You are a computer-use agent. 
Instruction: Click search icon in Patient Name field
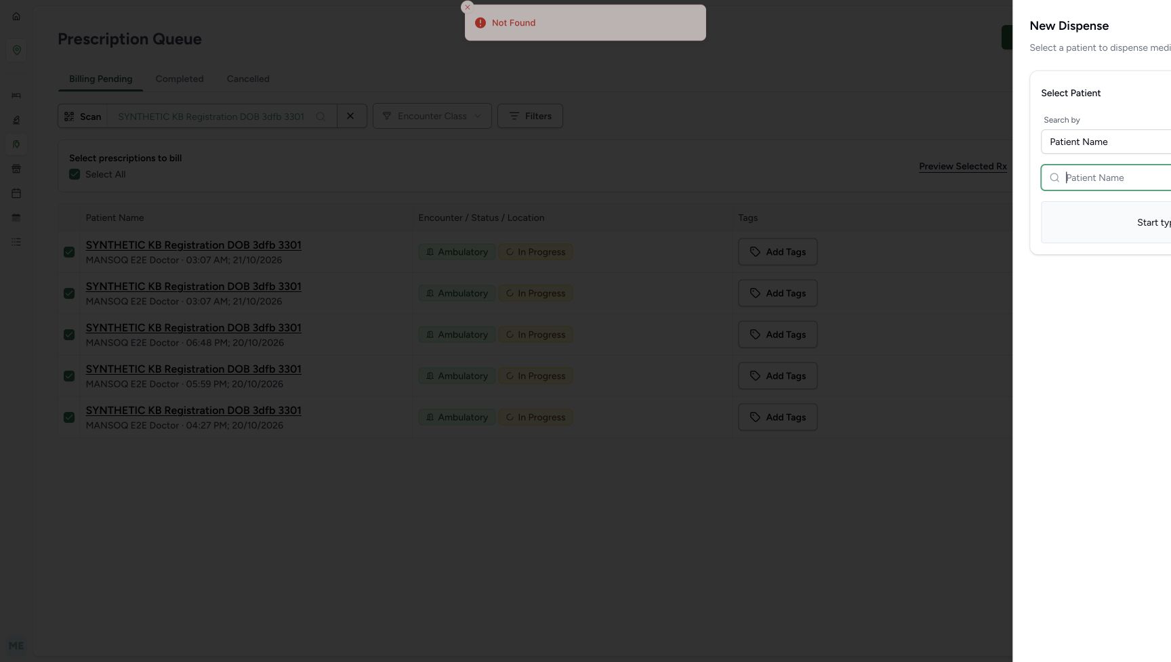[1054, 178]
